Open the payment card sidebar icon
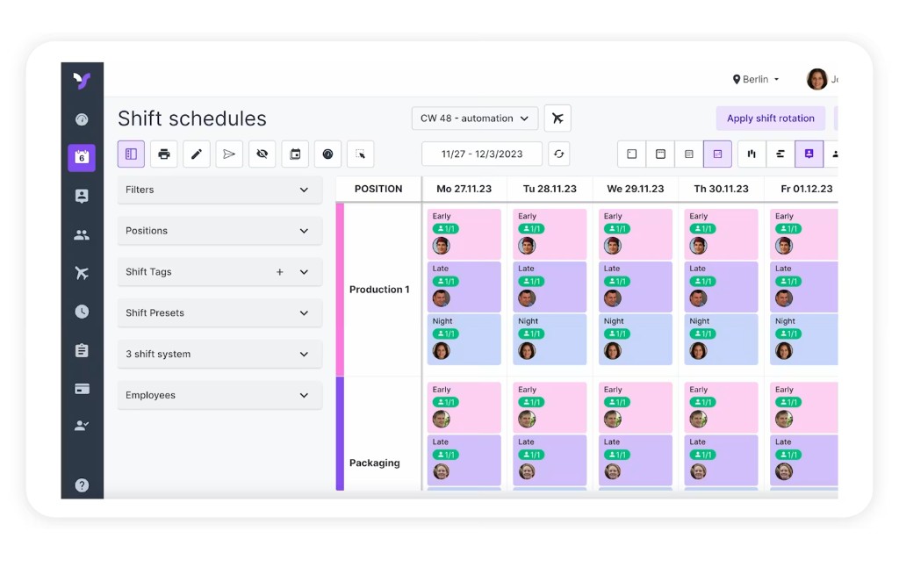 pos(82,389)
